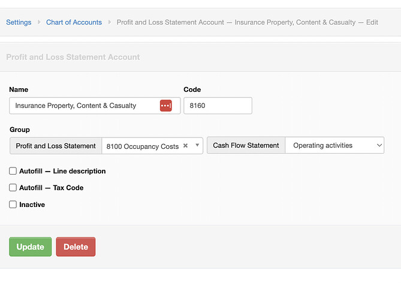The width and height of the screenshot is (401, 300).
Task: Open Chart of Accounts breadcrumb link
Action: click(x=74, y=22)
